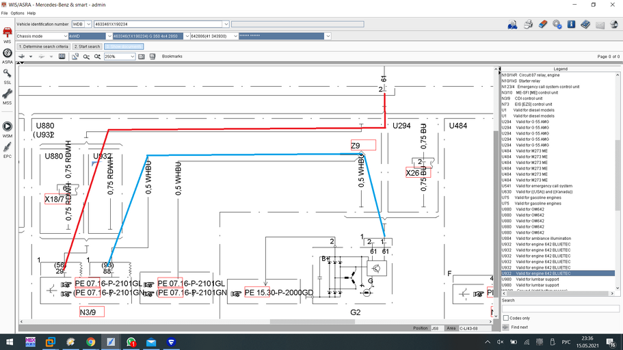Click the Bookmarks button
Viewport: 623px width, 350px height.
(x=172, y=57)
